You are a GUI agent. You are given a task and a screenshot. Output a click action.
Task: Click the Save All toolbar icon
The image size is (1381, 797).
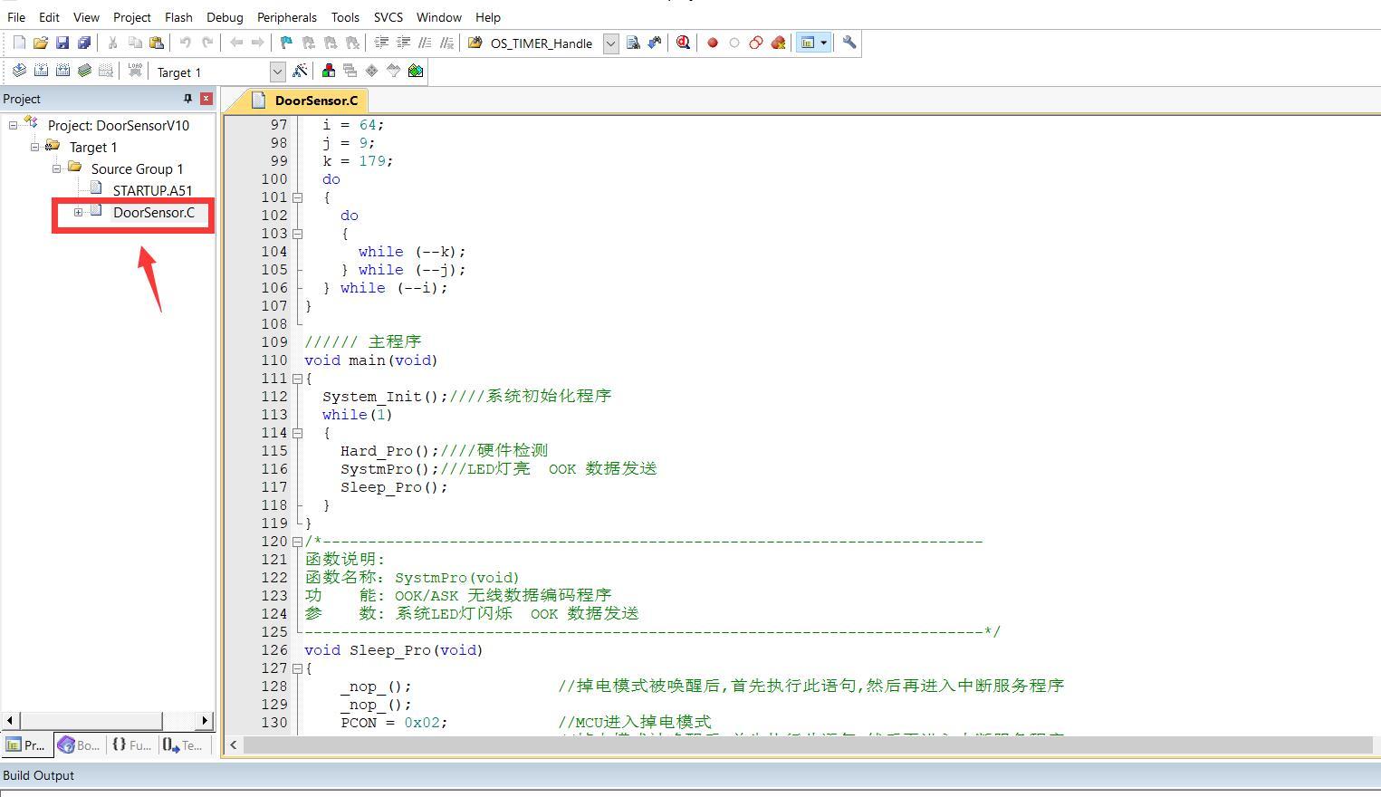[x=84, y=43]
